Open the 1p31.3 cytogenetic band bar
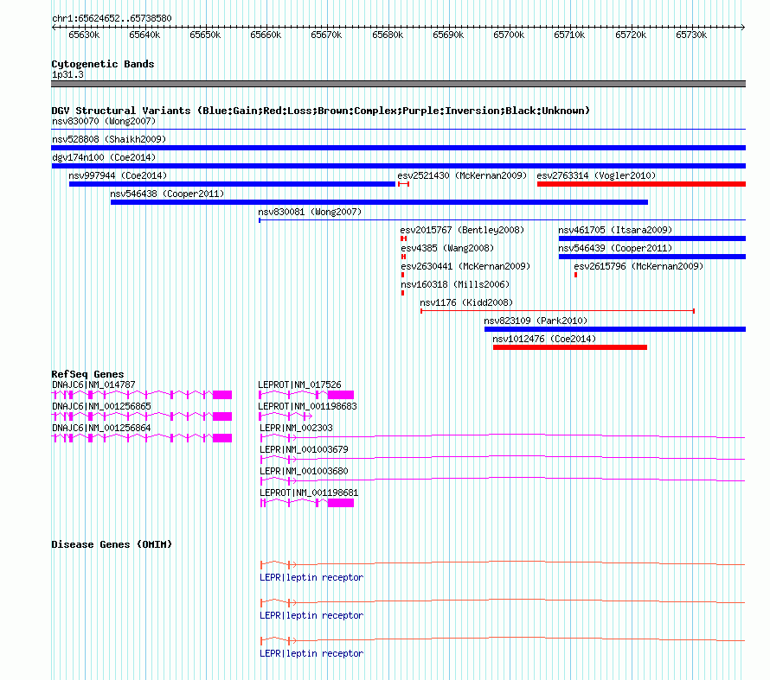 click(398, 84)
